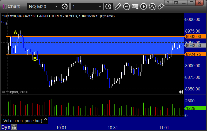Start bar replay play button
Screen dimensions: 207x131
coord(144,6)
